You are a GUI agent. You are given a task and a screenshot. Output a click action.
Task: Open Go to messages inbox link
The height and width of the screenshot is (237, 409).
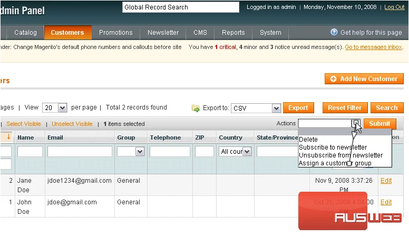[x=373, y=47]
